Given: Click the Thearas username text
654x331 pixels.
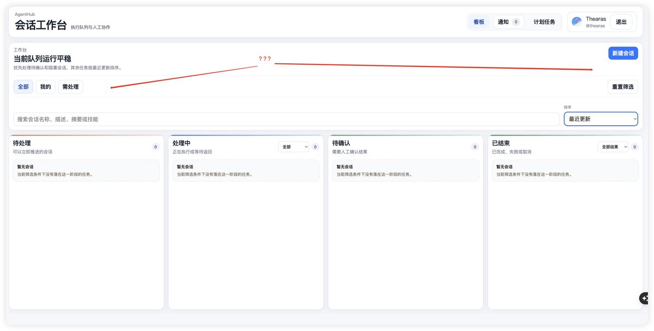Looking at the screenshot, I should pyautogui.click(x=596, y=19).
